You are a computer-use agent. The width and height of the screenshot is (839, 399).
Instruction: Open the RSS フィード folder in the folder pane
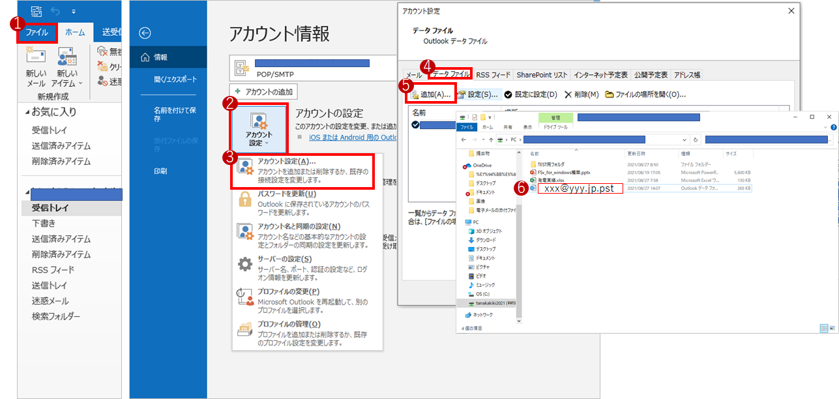coord(53,270)
